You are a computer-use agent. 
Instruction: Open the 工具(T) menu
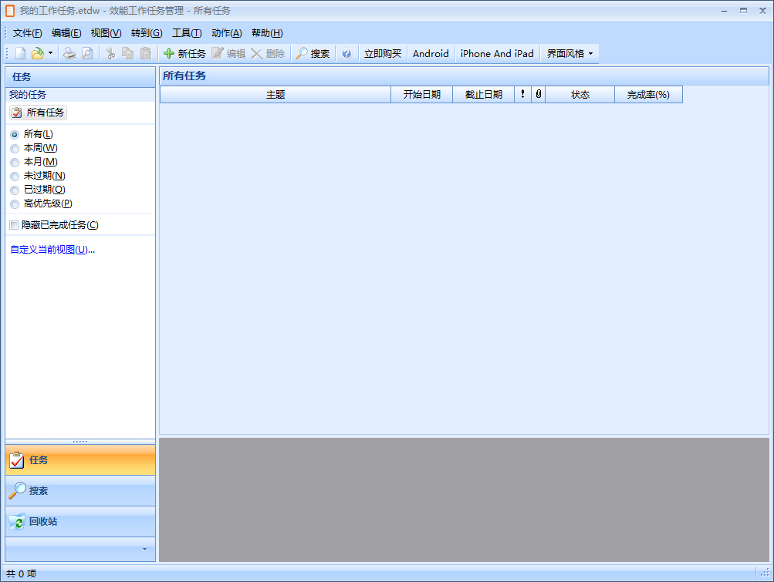187,33
